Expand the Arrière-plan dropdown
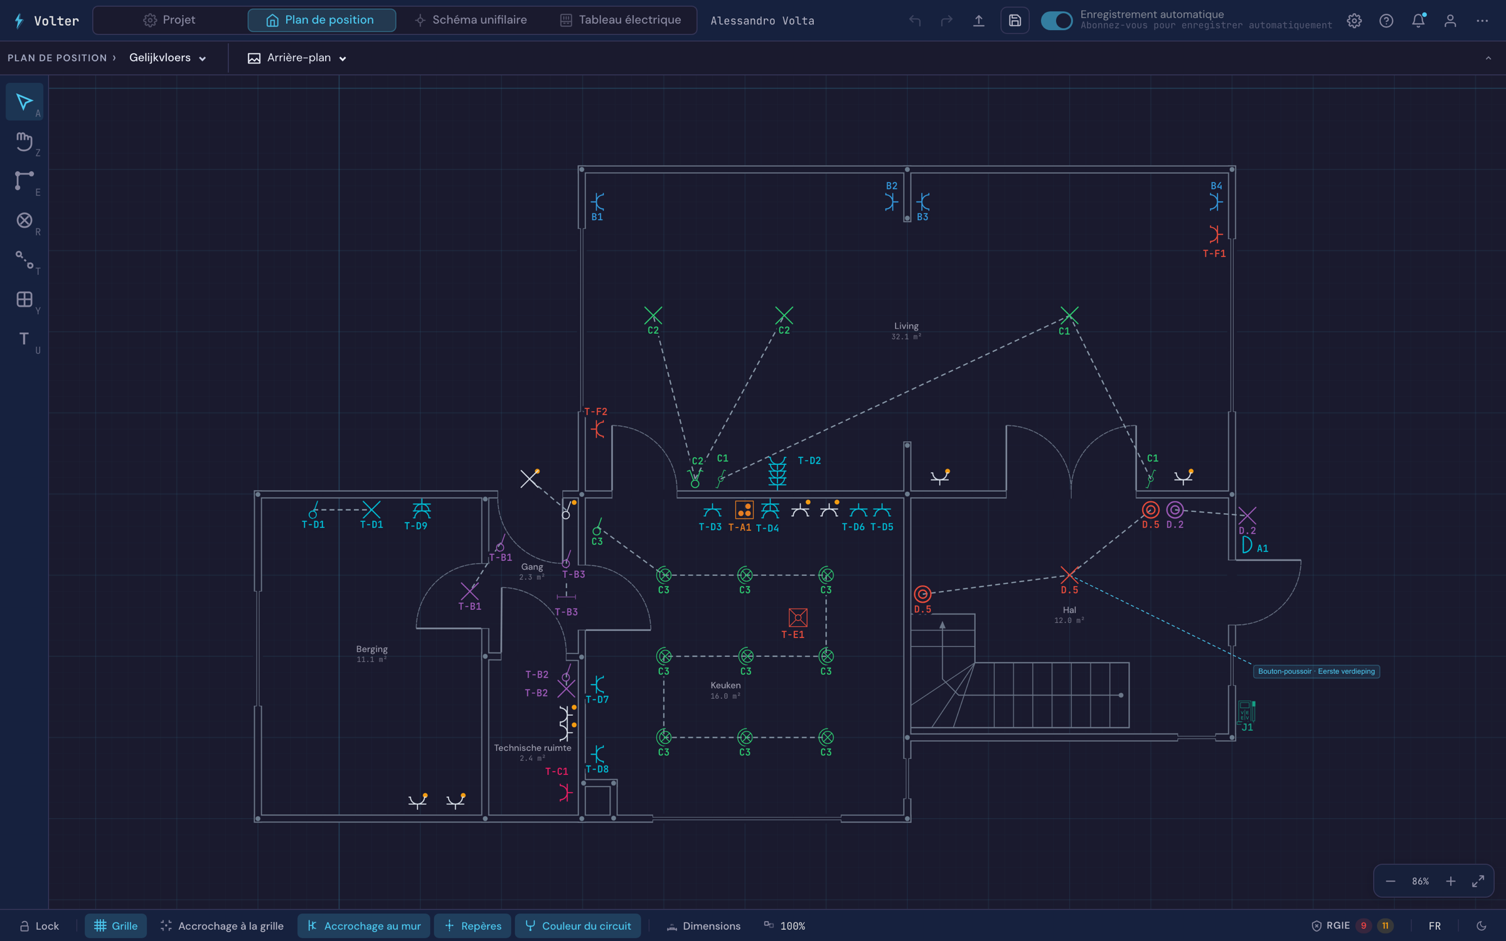Image resolution: width=1506 pixels, height=941 pixels. 297,58
